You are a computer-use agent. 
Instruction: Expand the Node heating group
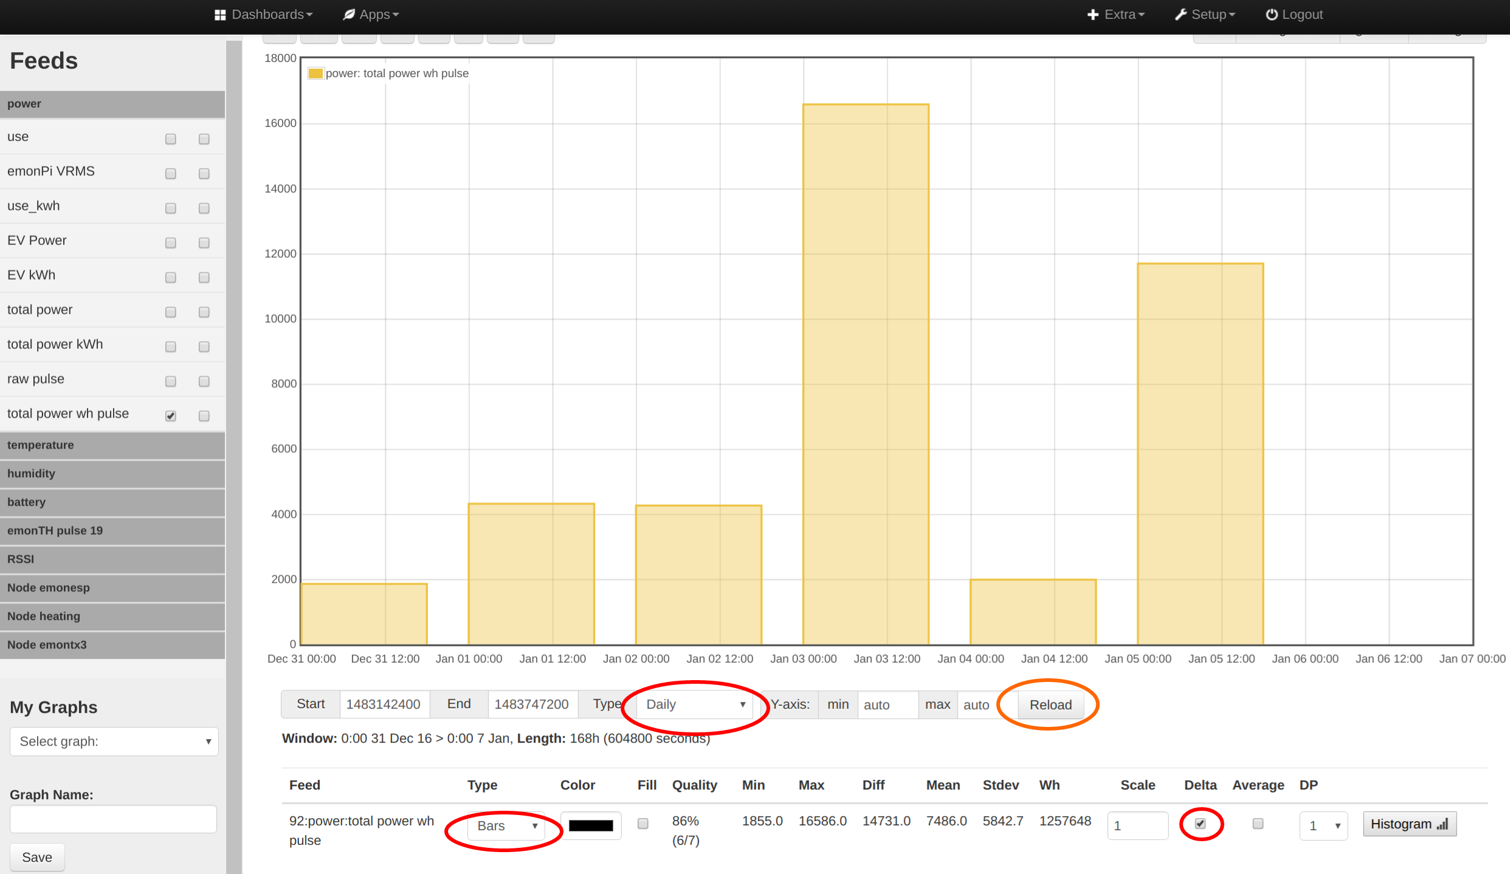click(x=112, y=617)
